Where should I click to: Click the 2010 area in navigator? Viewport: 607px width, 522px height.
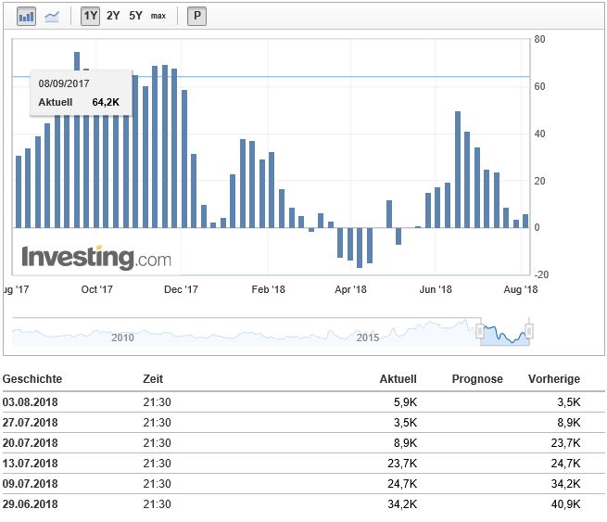click(x=122, y=337)
